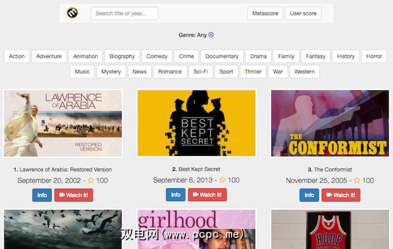Image resolution: width=393 pixels, height=249 pixels.
Task: Select the Biography genre
Action: tap(122, 56)
